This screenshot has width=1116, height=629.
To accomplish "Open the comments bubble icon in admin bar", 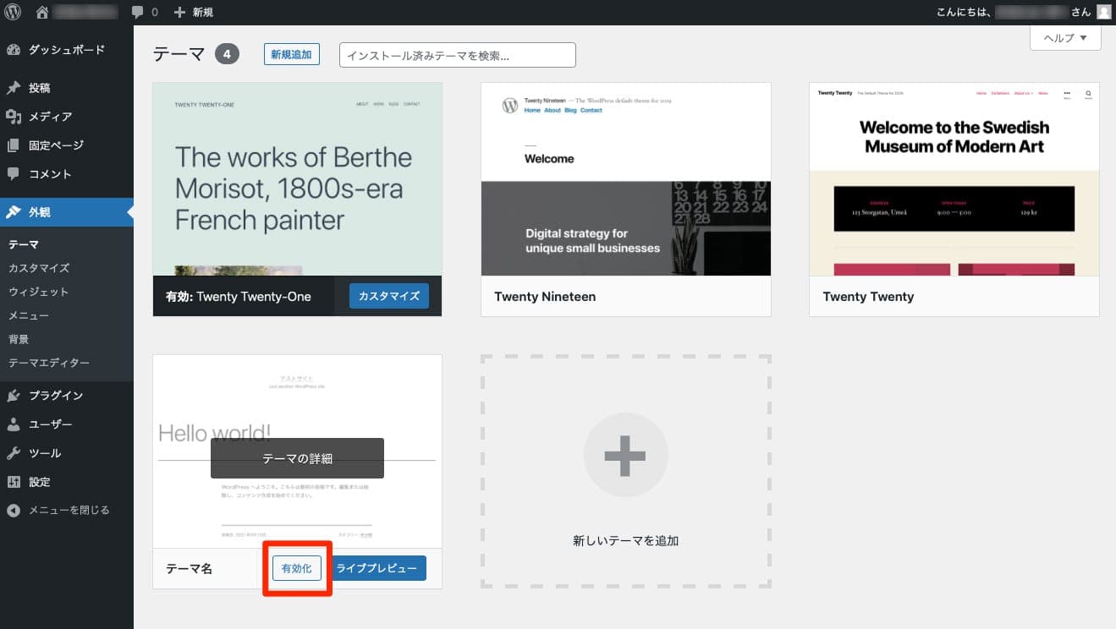I will [138, 13].
